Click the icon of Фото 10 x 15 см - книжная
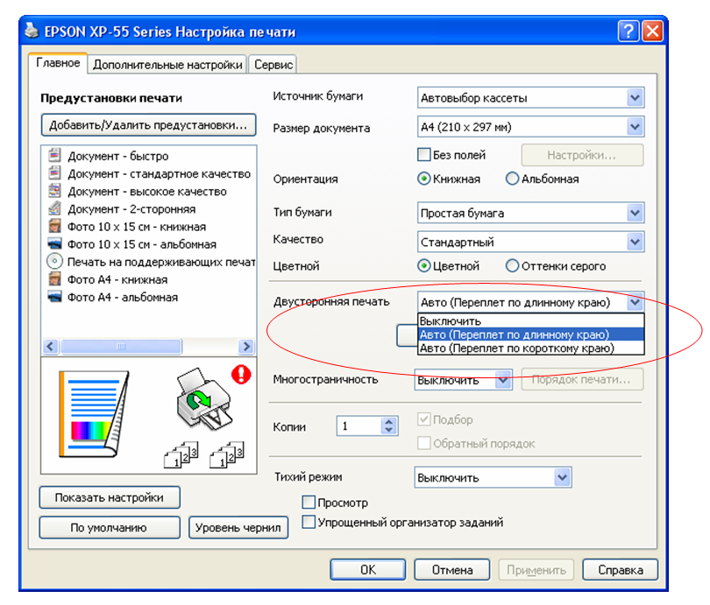This screenshot has width=710, height=605. pyautogui.click(x=54, y=226)
